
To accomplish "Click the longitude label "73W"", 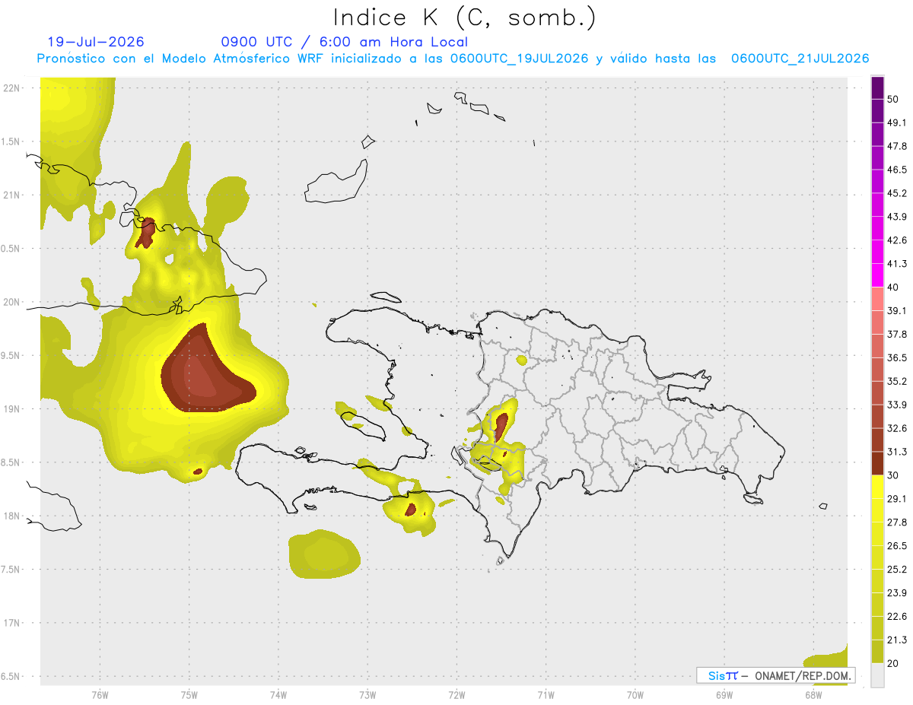I will (x=367, y=694).
